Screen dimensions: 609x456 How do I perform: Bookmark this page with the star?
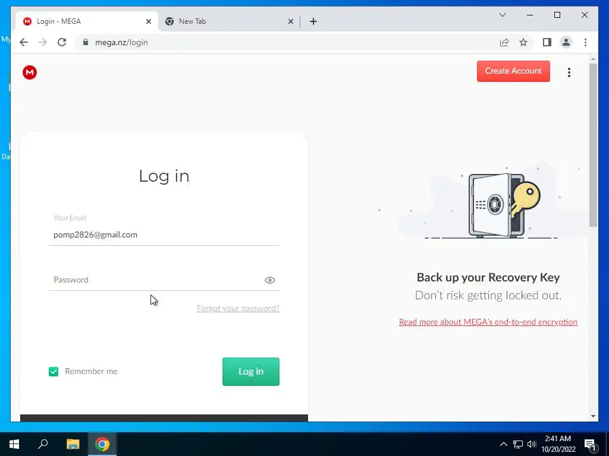click(523, 42)
